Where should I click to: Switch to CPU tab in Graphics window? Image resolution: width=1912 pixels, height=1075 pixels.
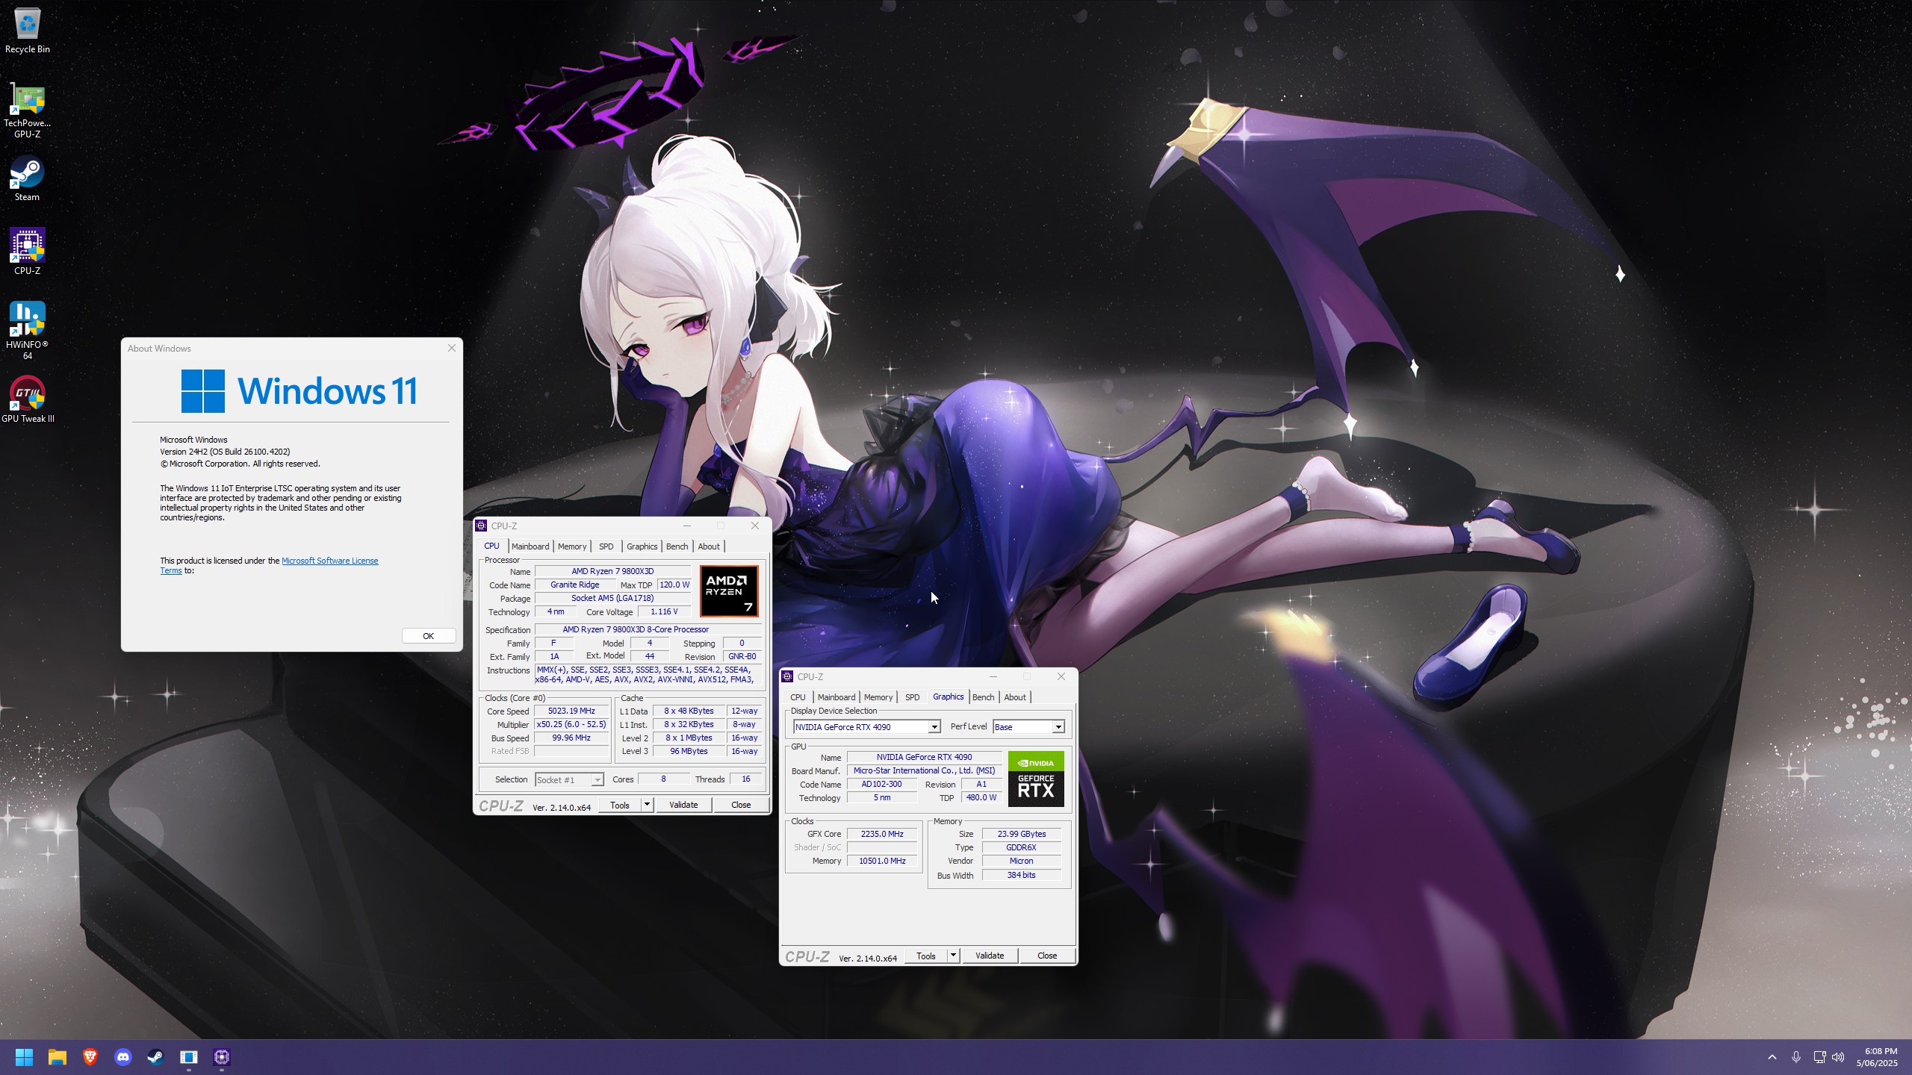click(x=798, y=697)
